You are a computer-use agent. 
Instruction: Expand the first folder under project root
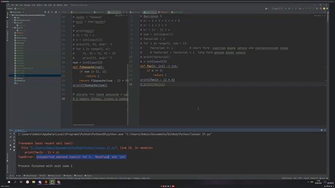(13, 18)
